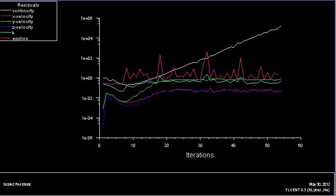Click the Scaled Residuals caption text
The height and width of the screenshot is (196, 336).
[x=17, y=184]
